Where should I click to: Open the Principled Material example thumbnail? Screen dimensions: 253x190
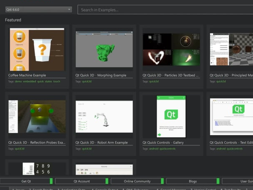coord(231,49)
